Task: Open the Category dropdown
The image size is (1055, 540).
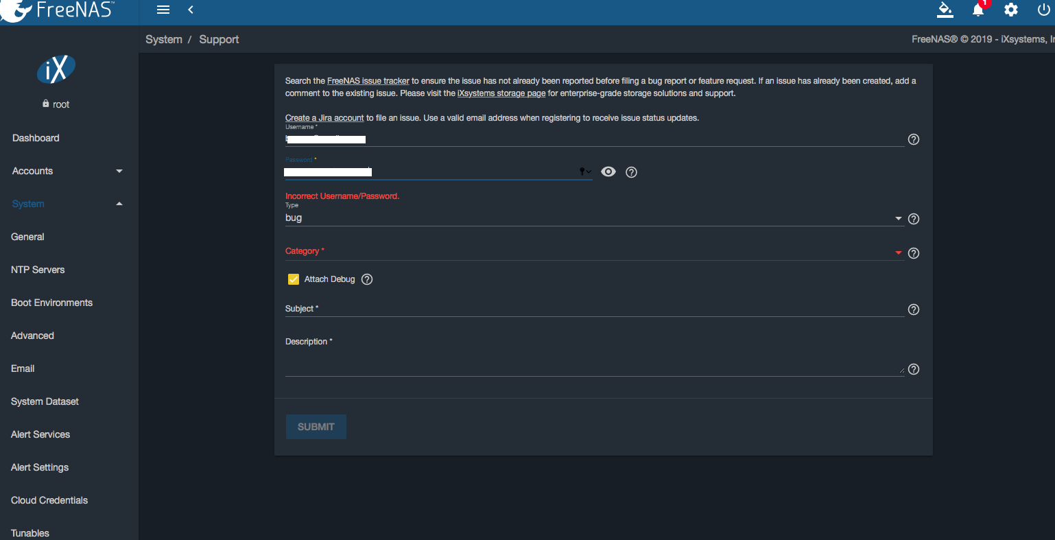Action: coord(594,252)
